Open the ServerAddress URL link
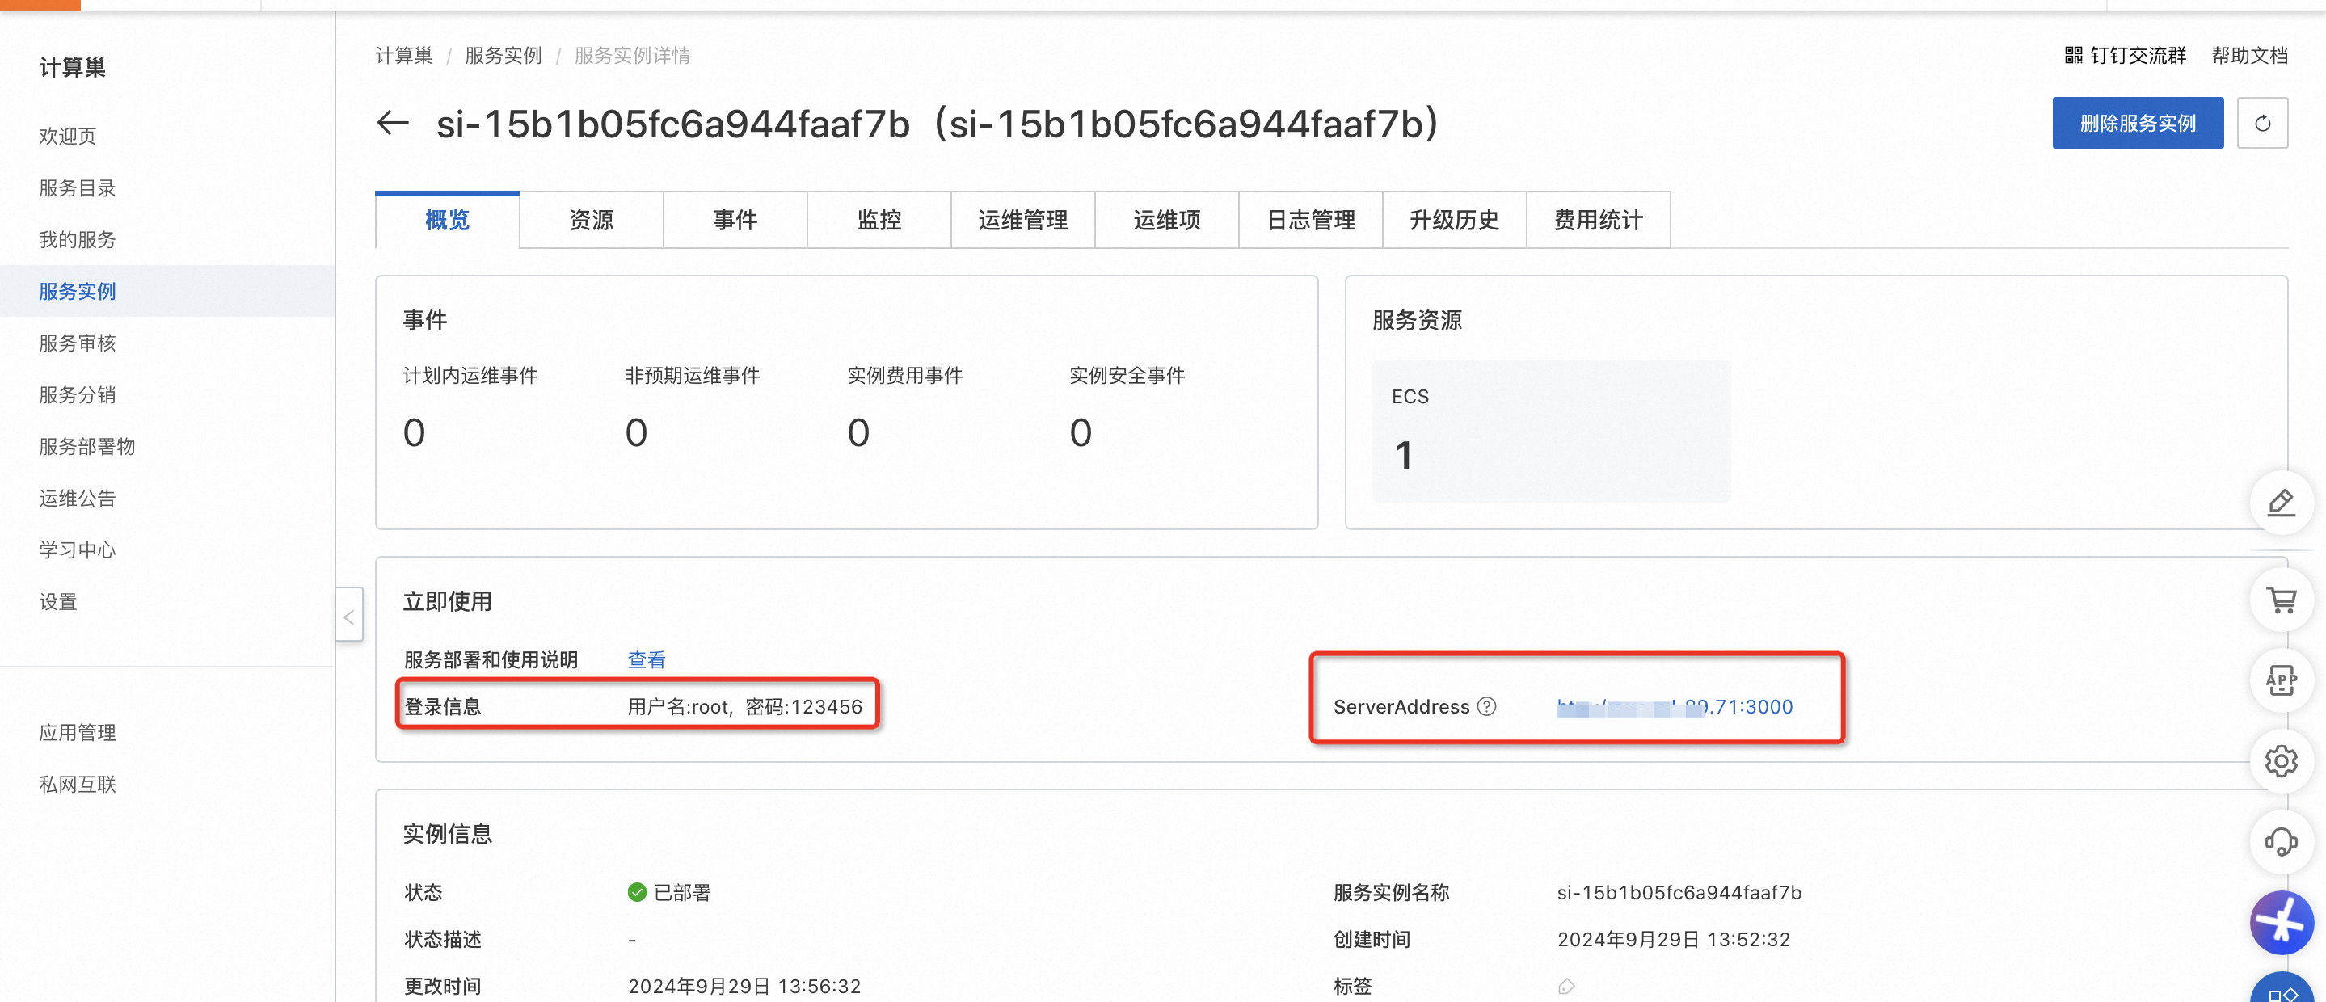 tap(1674, 707)
